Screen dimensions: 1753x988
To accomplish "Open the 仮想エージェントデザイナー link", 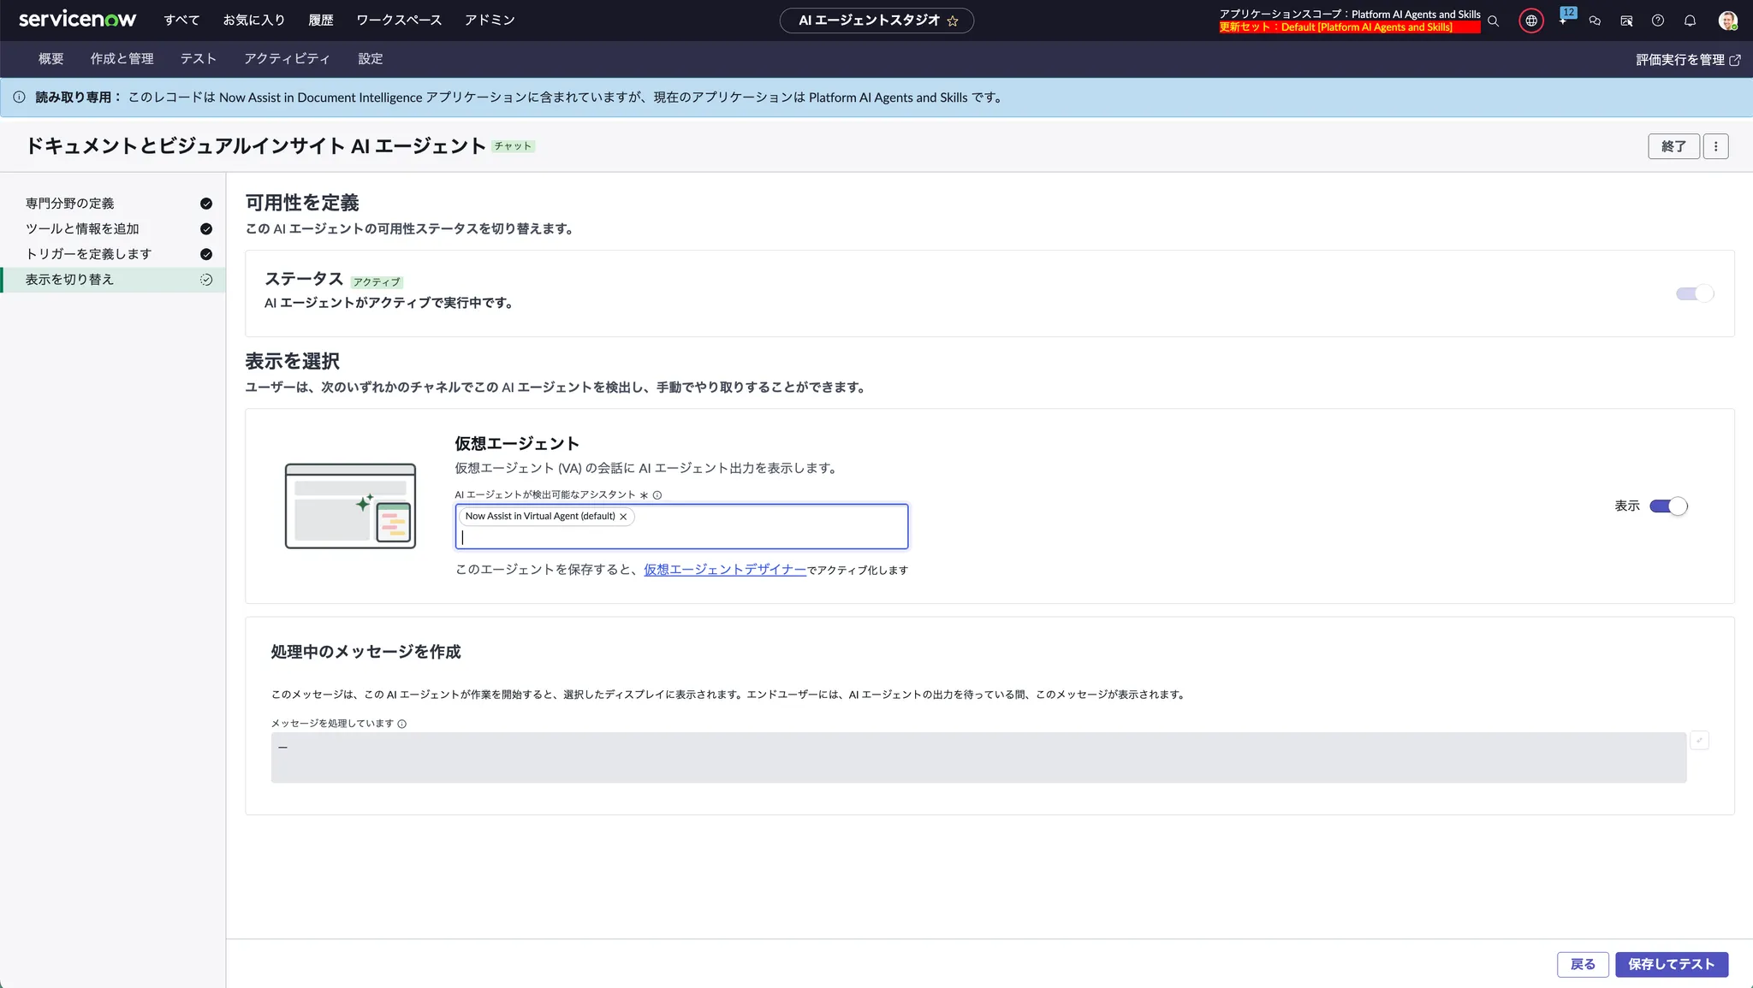I will [x=724, y=570].
